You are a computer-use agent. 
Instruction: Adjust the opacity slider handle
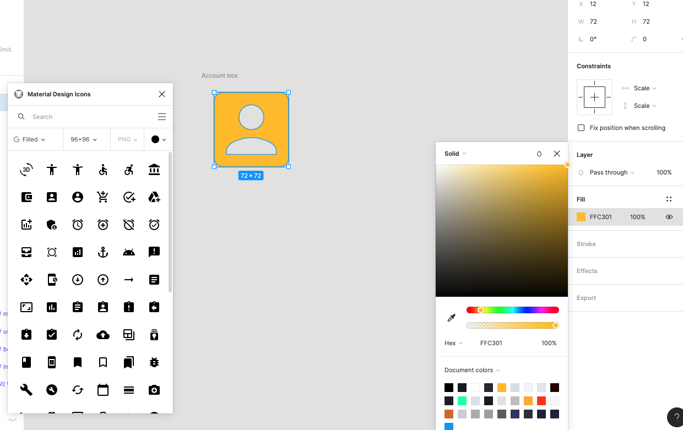pyautogui.click(x=556, y=325)
